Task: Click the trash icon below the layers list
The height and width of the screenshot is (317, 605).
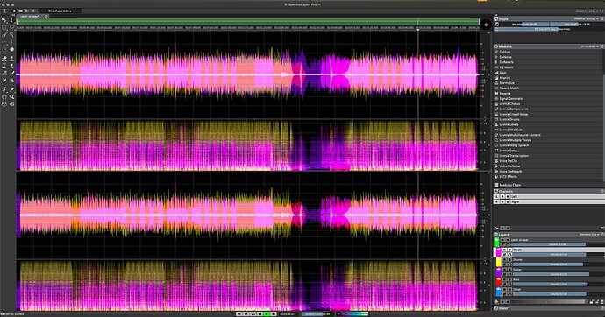Action: (602, 302)
